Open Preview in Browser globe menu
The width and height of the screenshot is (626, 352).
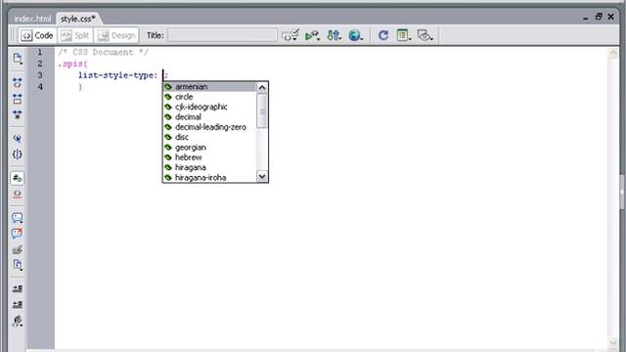click(355, 35)
